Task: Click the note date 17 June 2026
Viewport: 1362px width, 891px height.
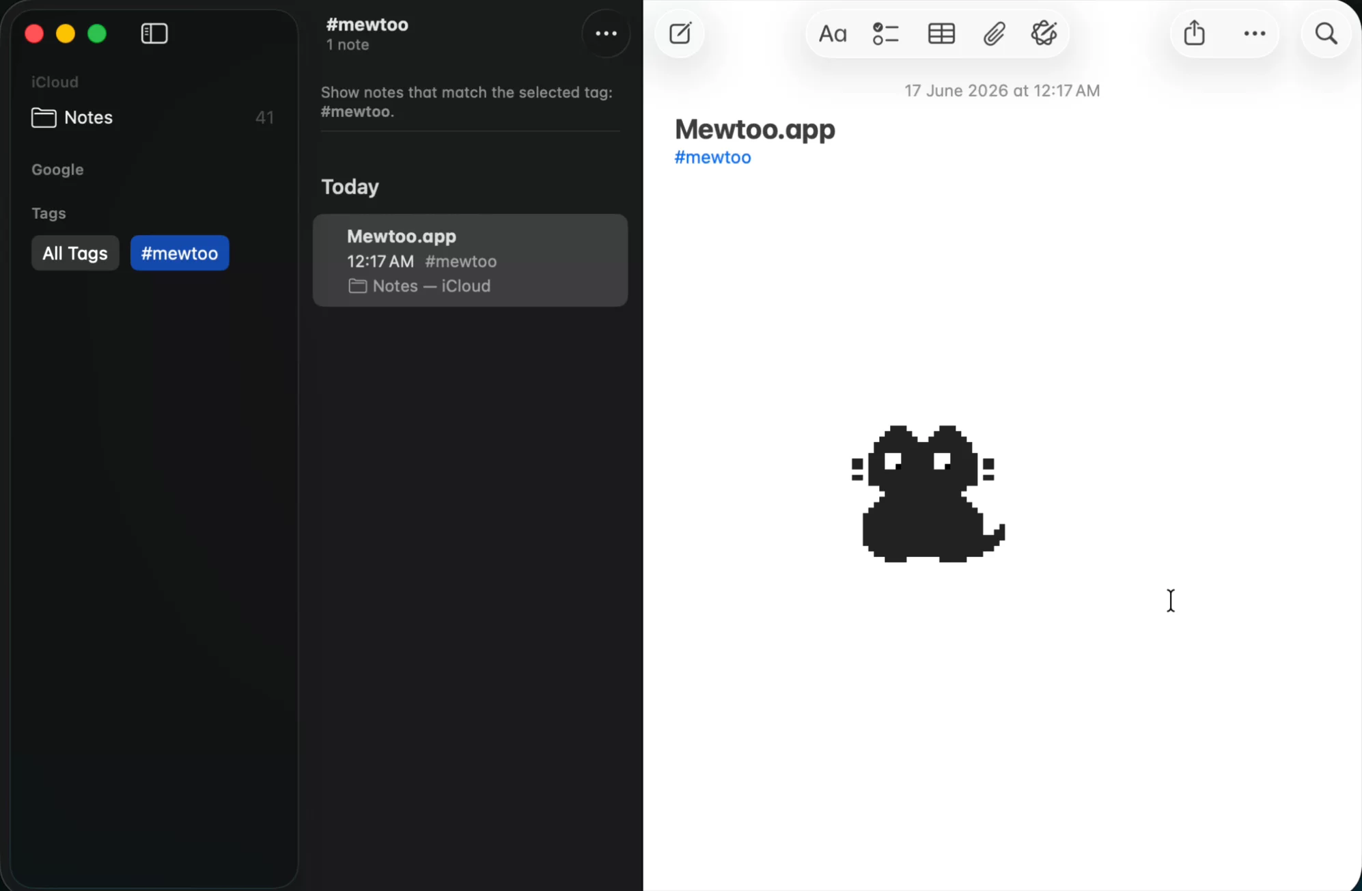Action: 1002,91
